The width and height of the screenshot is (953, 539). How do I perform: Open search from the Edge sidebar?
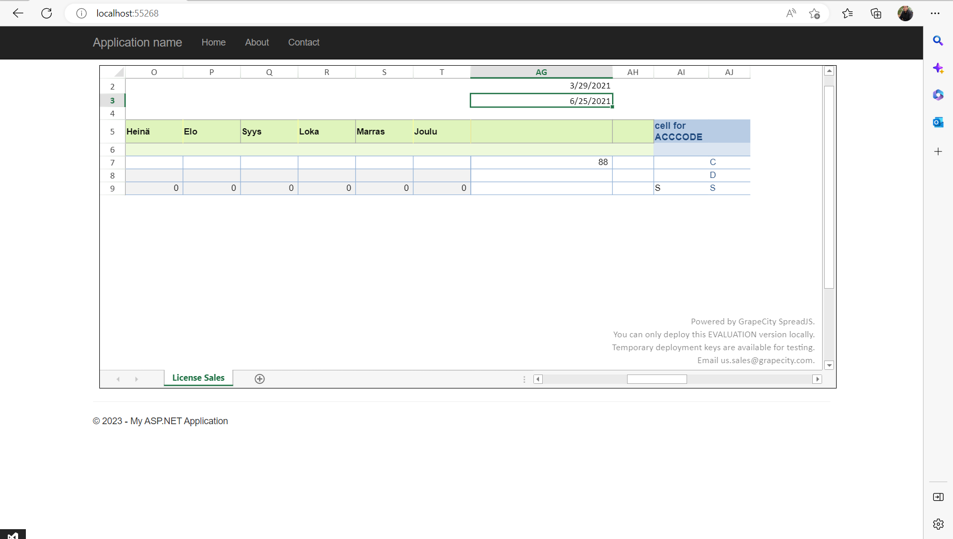pos(938,40)
